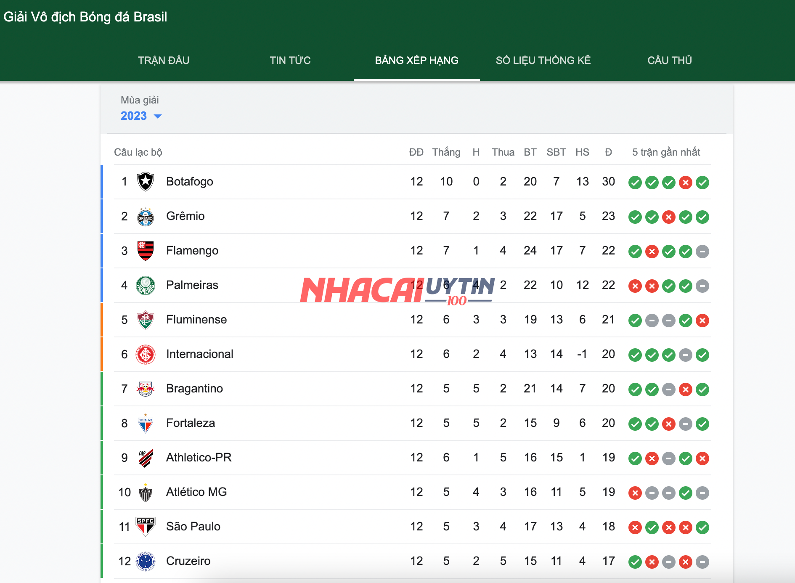795x583 pixels.
Task: Open the 2023 season dropdown
Action: click(141, 116)
